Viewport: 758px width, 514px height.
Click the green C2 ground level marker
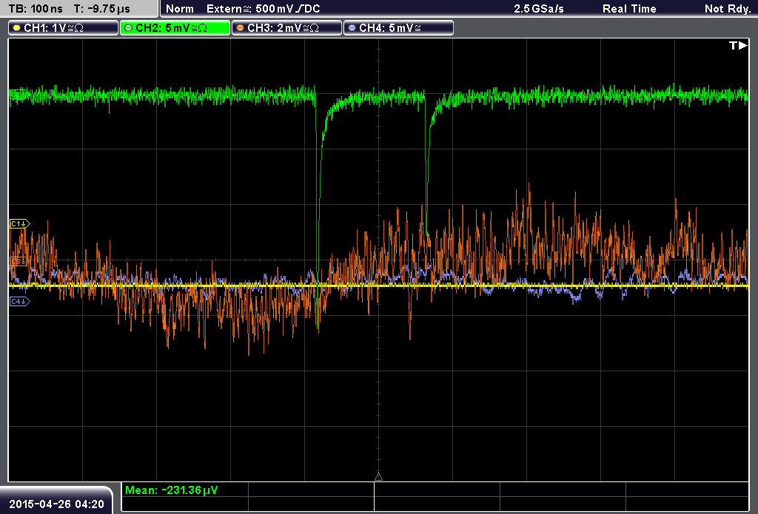click(x=19, y=95)
